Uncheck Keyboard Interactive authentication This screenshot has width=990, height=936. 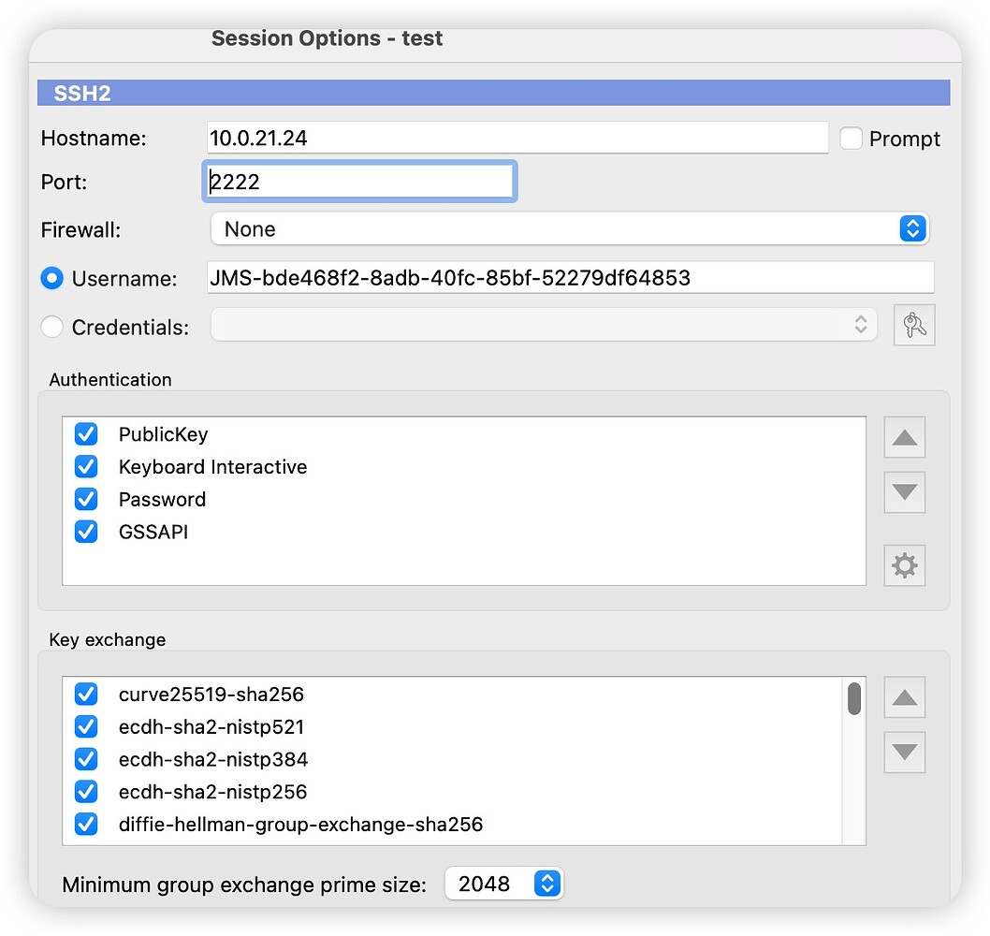(x=86, y=466)
